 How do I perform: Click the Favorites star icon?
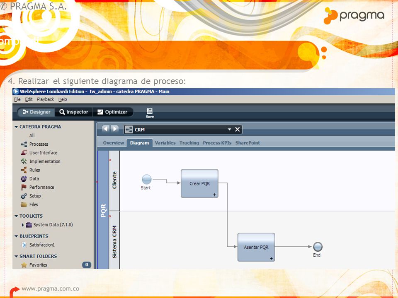click(24, 265)
